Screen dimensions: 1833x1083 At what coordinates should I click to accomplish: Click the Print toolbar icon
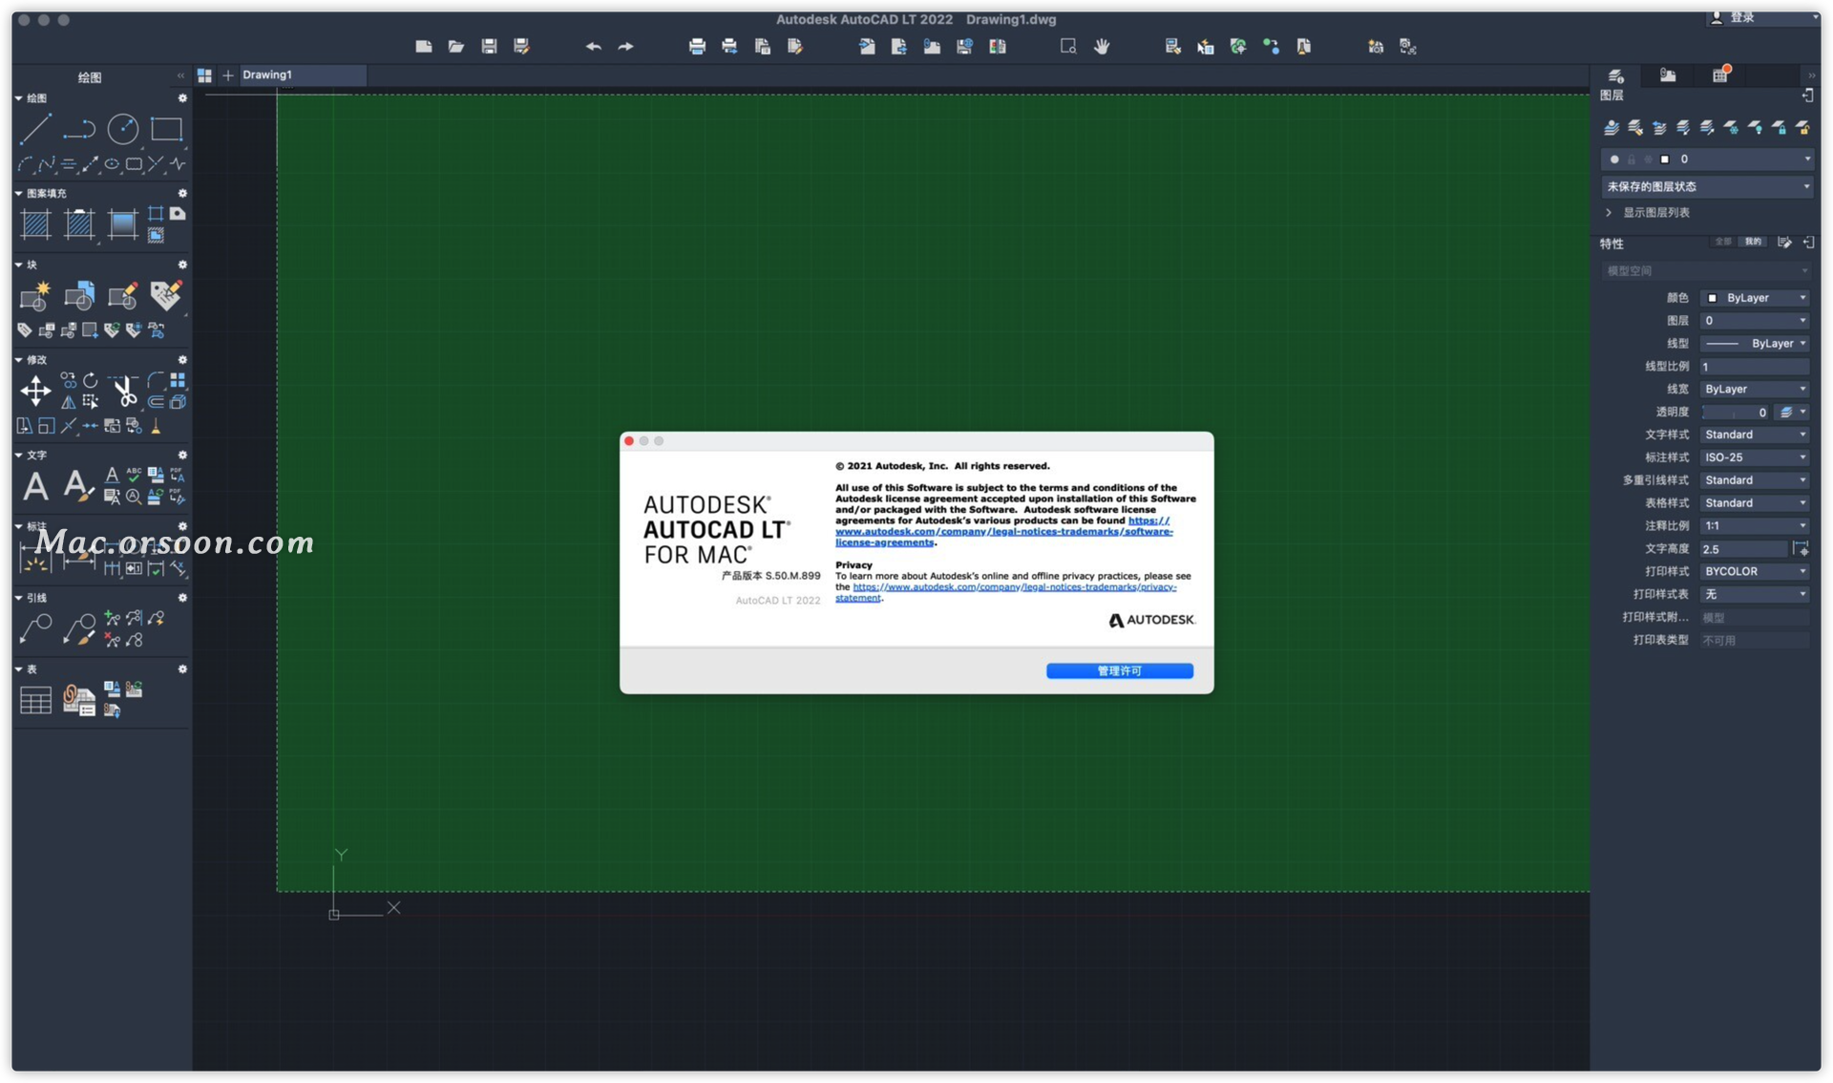(697, 46)
